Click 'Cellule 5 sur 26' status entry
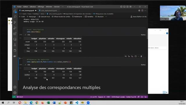 (131, 97)
